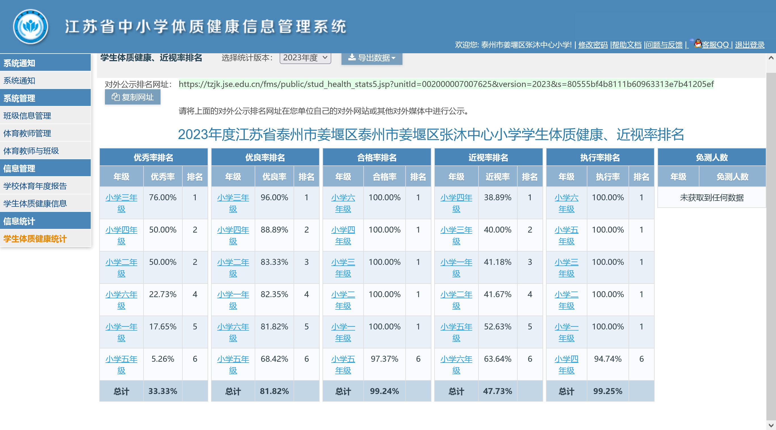This screenshot has width=776, height=430.
Task: Open 学校体育年度报告 in sidebar
Action: click(x=45, y=186)
